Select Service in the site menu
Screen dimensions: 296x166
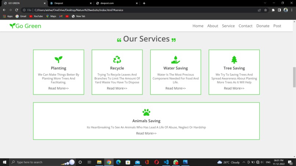[x=228, y=26]
